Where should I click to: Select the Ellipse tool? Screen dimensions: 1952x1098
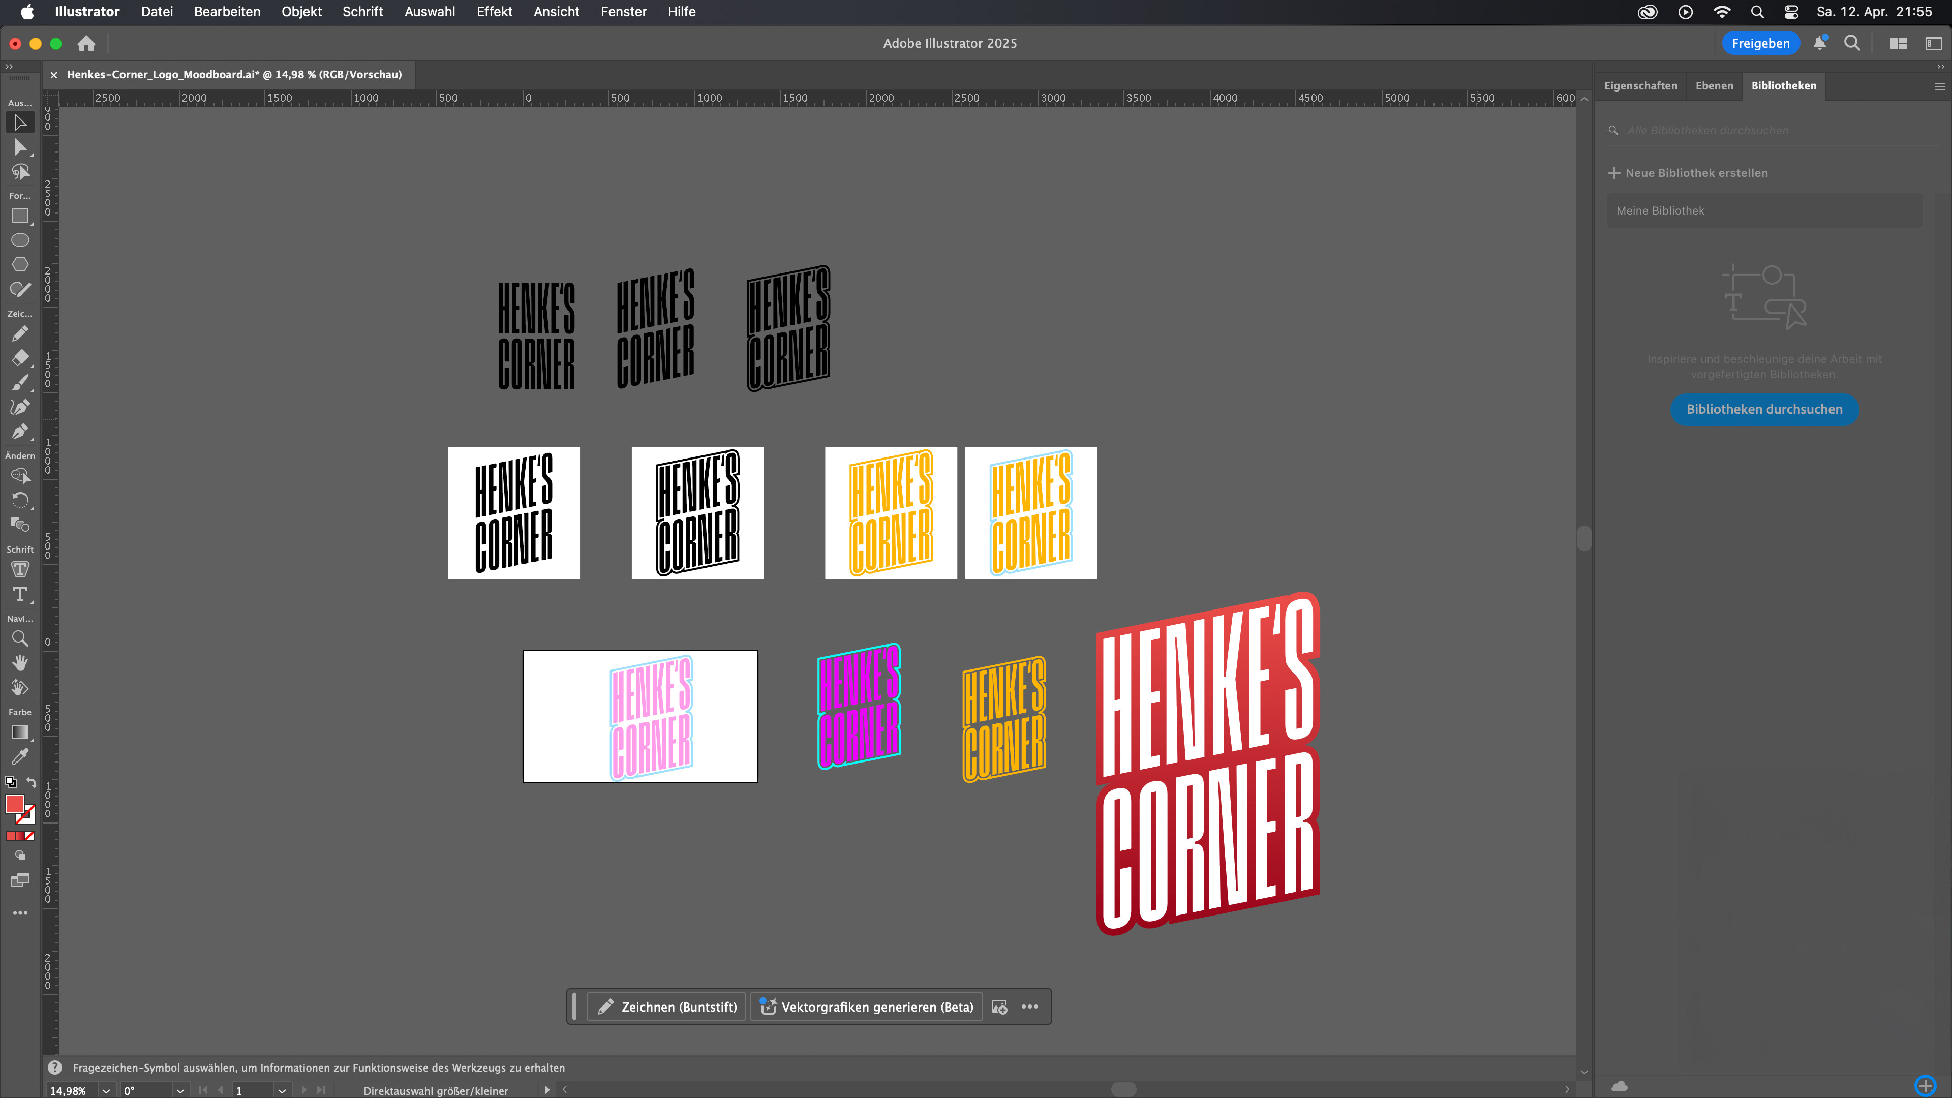coord(20,240)
